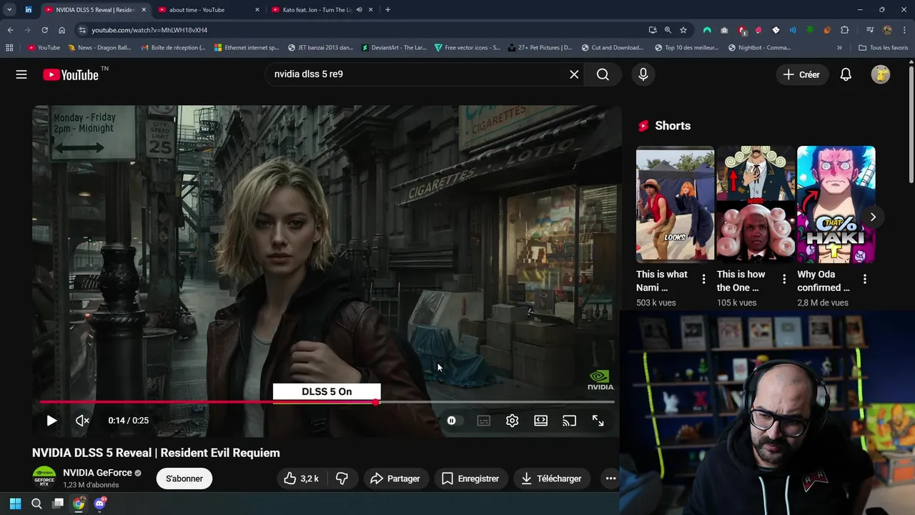Open the zoom magnifier in address bar
The width and height of the screenshot is (915, 515).
coord(668,30)
